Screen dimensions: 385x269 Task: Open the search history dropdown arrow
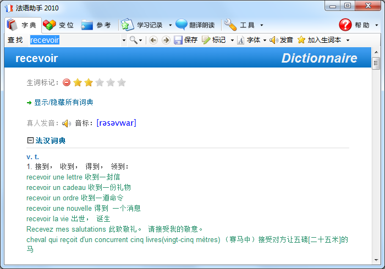(124, 40)
